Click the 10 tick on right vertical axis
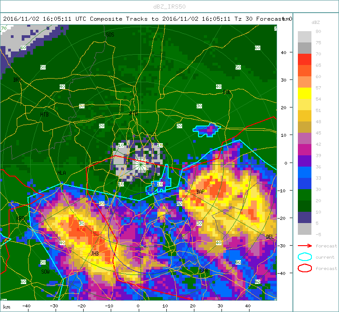This screenshot has width=339, height=312. pyautogui.click(x=283, y=135)
